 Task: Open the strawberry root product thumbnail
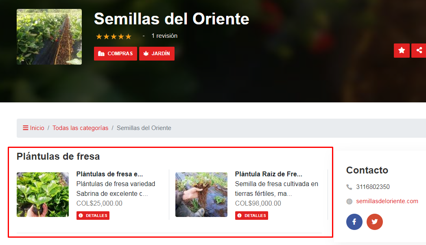pyautogui.click(x=201, y=195)
